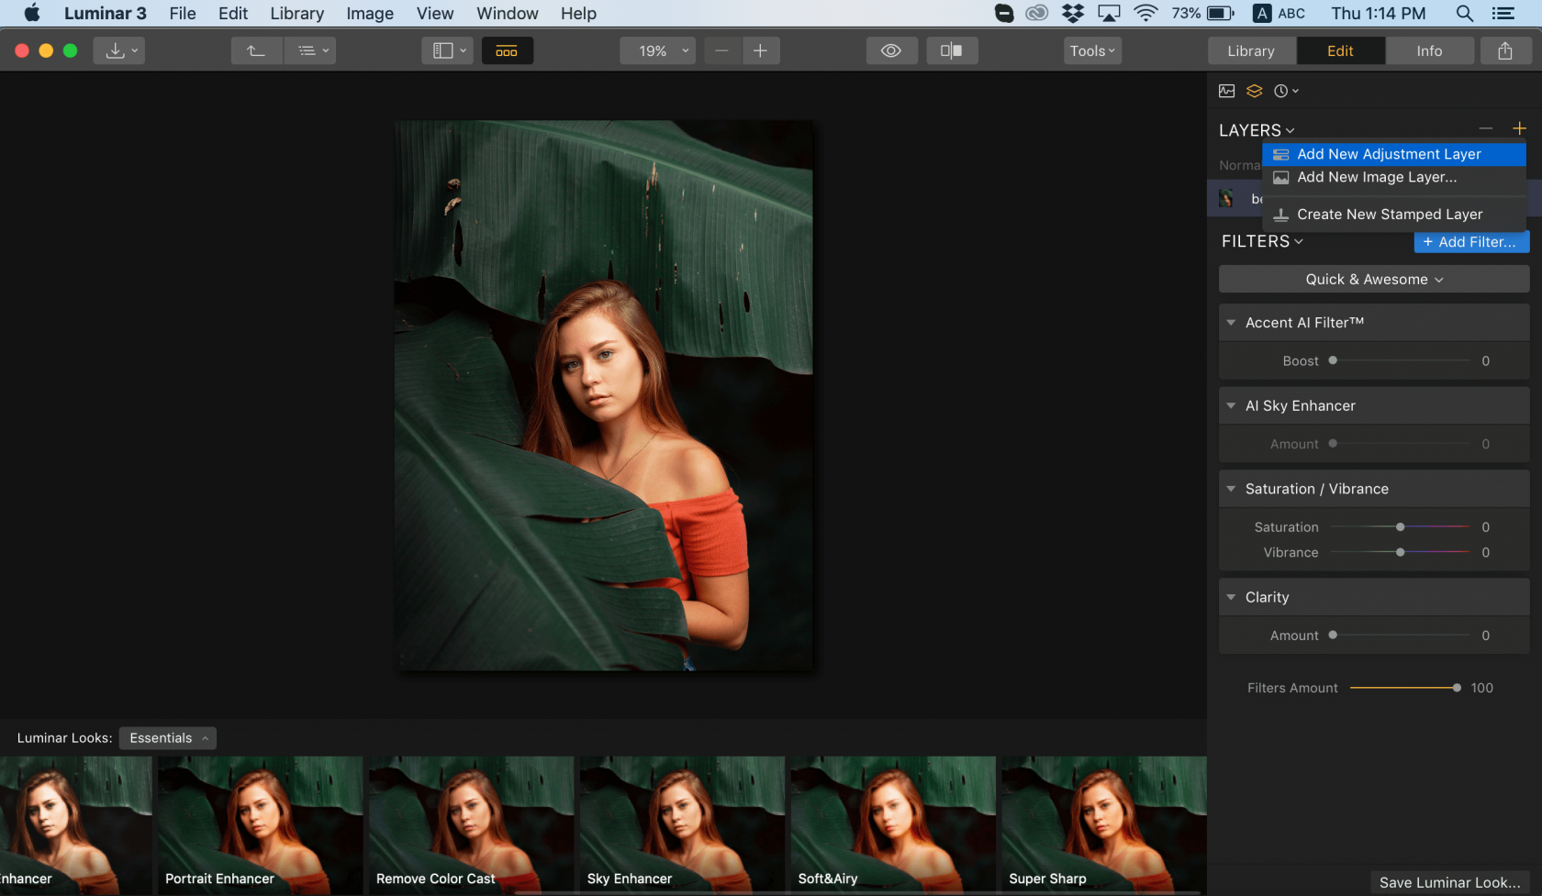Enable the before/after compare view
The height and width of the screenshot is (896, 1542).
coord(952,51)
